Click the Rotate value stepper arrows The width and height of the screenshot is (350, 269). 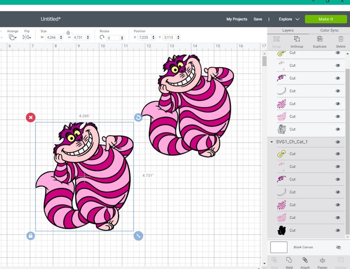pyautogui.click(x=122, y=38)
